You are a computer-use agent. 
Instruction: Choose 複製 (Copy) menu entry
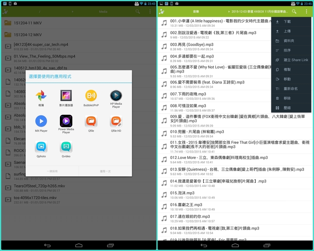pyautogui.click(x=291, y=70)
